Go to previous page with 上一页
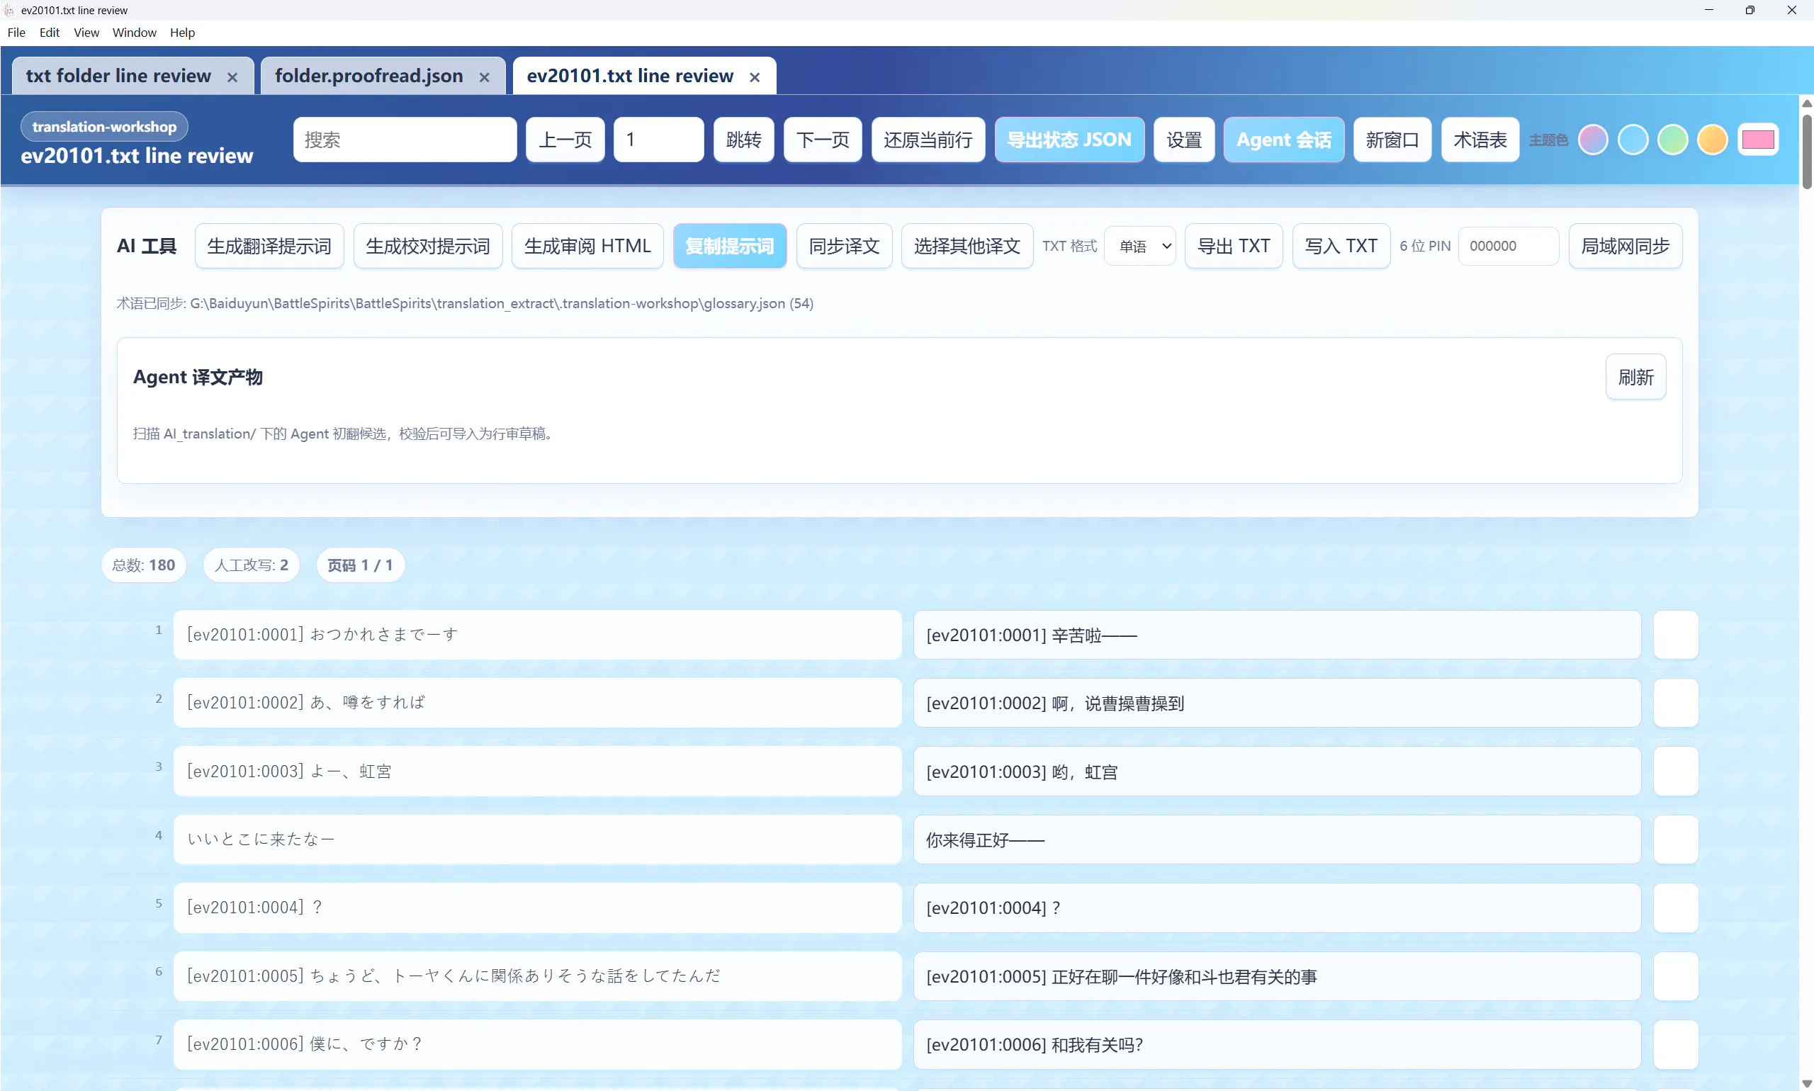This screenshot has width=1814, height=1091. pyautogui.click(x=565, y=140)
